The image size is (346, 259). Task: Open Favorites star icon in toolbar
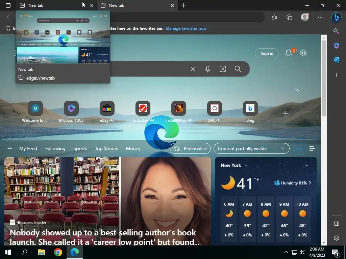pyautogui.click(x=274, y=17)
